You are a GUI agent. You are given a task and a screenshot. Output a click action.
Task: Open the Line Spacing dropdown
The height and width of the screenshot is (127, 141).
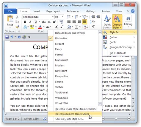(93, 22)
